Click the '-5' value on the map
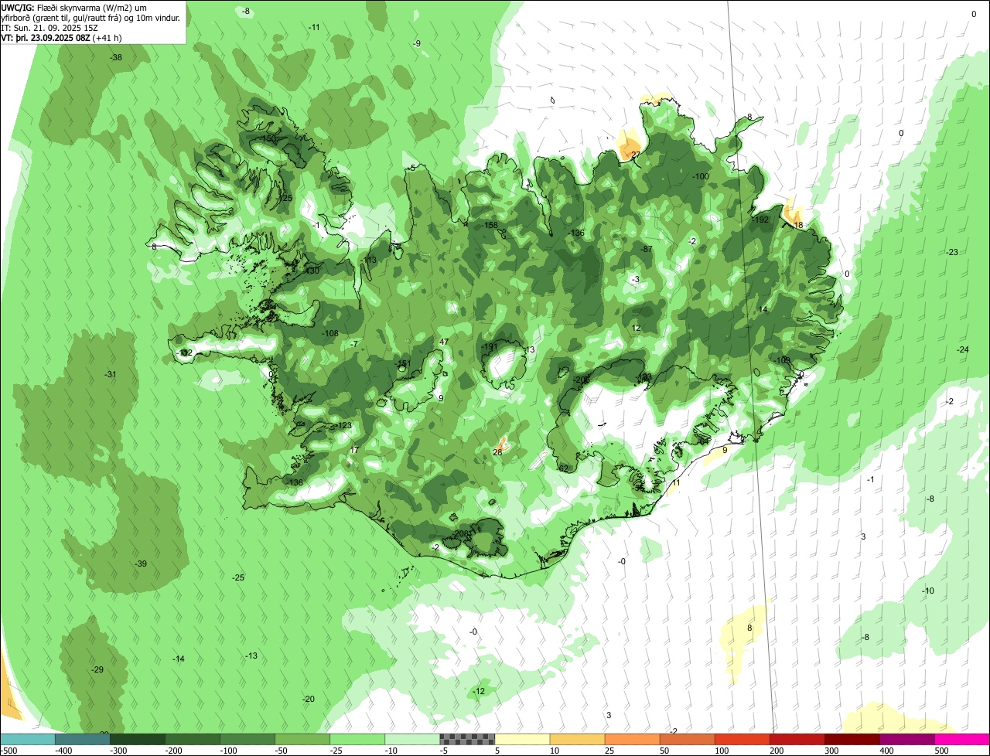The width and height of the screenshot is (990, 756). pos(413,168)
